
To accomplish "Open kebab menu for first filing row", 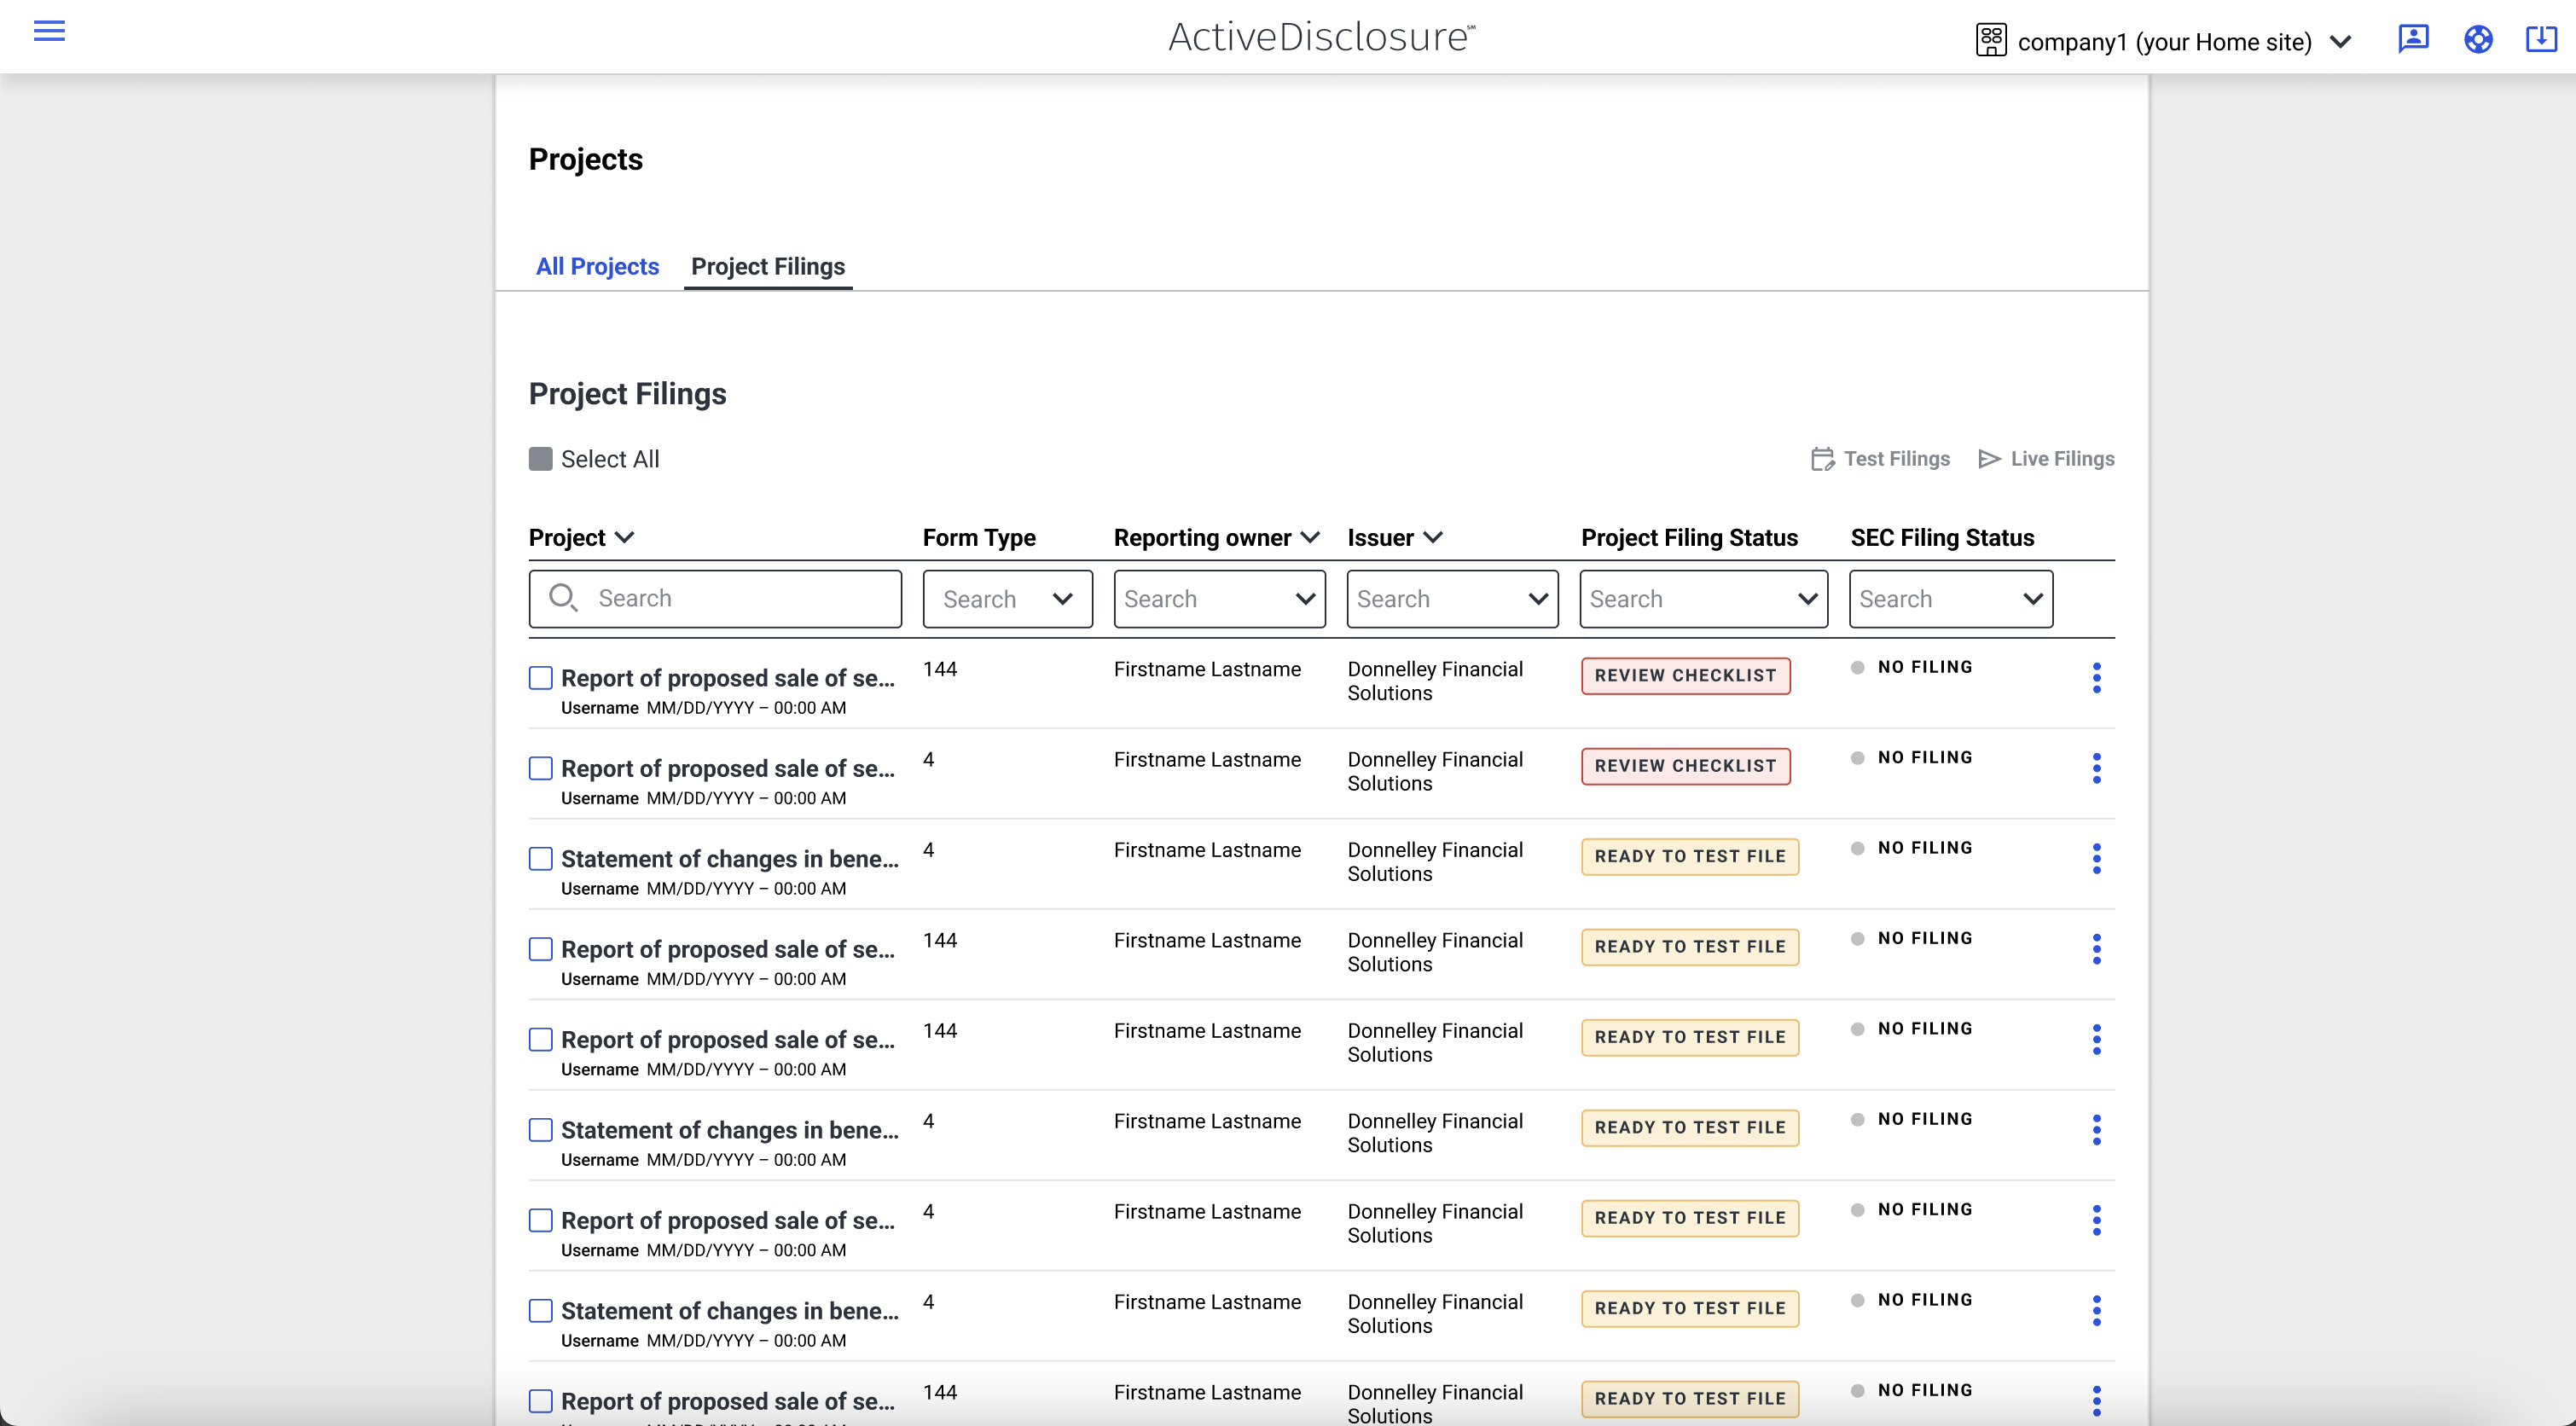I will click(x=2096, y=677).
